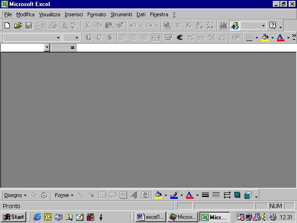Toggle the Shadow button in Drawing toolbar
Viewport: 297px width, 223px height.
(x=237, y=195)
